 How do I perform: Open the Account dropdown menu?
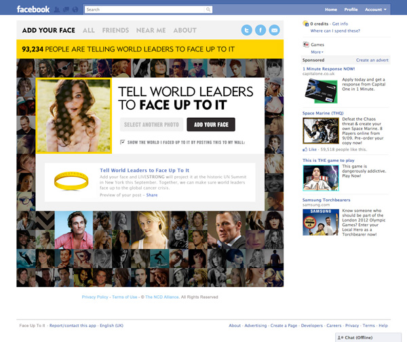pyautogui.click(x=375, y=9)
